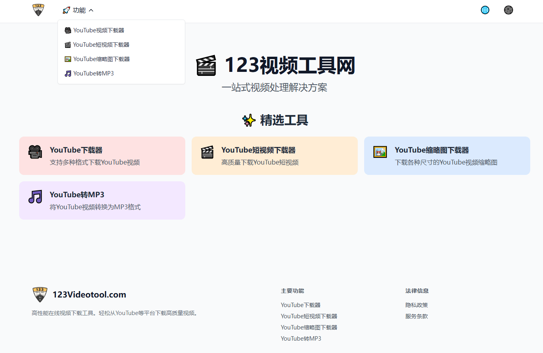Image resolution: width=543 pixels, height=353 pixels.
Task: Open the YouTube转MP3 tool card
Action: pos(102,200)
